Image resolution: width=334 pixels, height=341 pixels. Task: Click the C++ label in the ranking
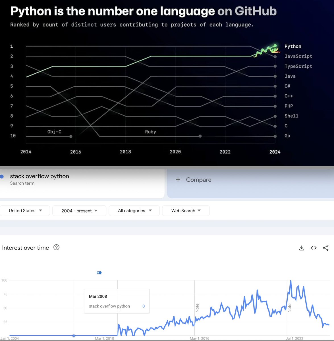coord(289,96)
